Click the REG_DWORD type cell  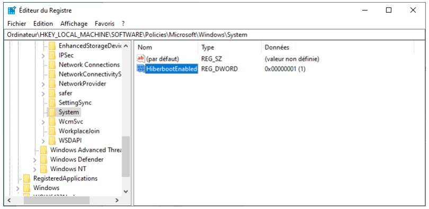[x=219, y=69]
